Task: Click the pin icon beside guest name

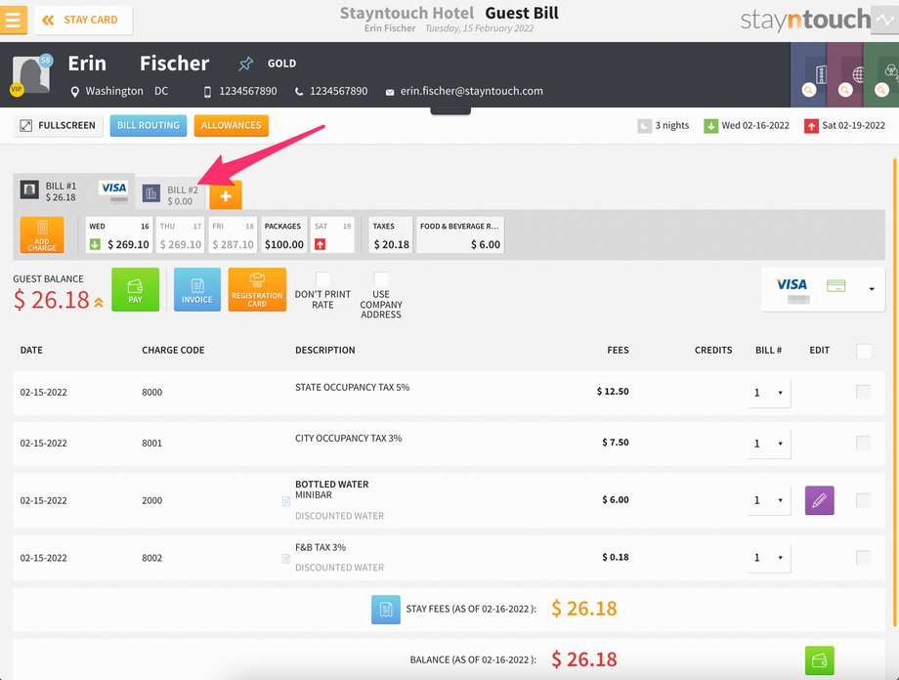Action: (246, 64)
